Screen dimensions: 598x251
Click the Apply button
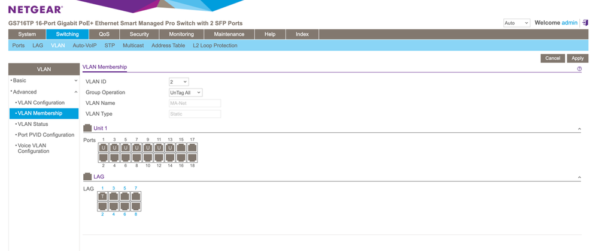click(x=578, y=58)
